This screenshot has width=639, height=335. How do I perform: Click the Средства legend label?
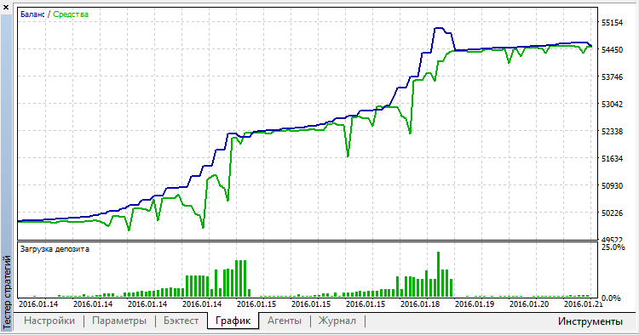tap(71, 14)
